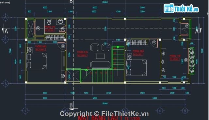The height and width of the screenshot is (120, 209).
Task: Select the 3600 dimension at top
Action: point(94,11)
